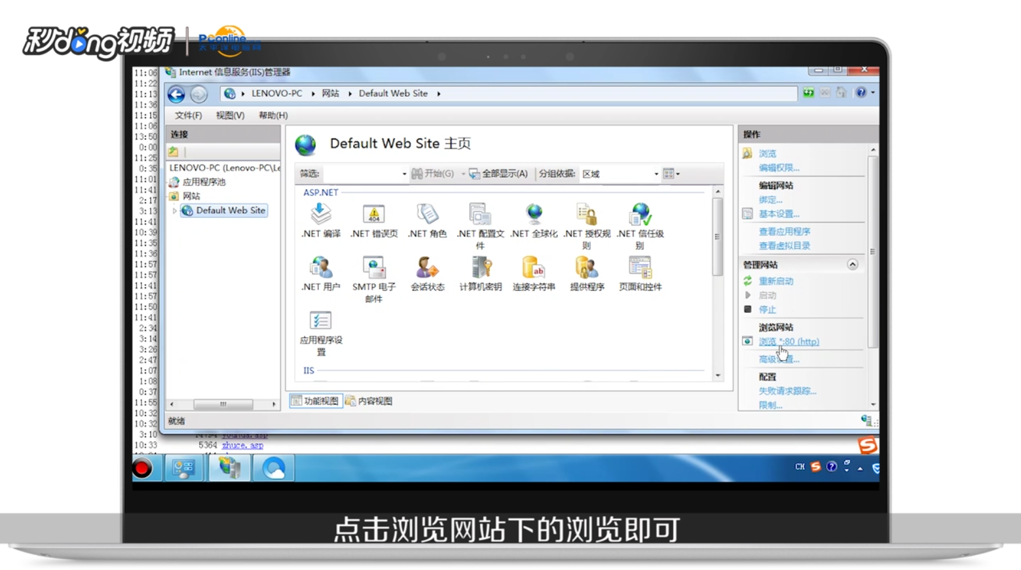Select the LENOVO-PC root tree item
Image resolution: width=1021 pixels, height=570 pixels.
[225, 168]
